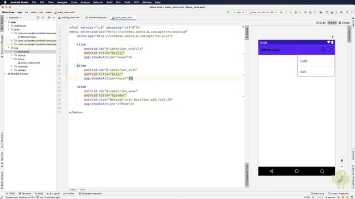Image resolution: width=355 pixels, height=199 pixels.
Task: Open the Apple menu icon
Action: coord(5,2)
